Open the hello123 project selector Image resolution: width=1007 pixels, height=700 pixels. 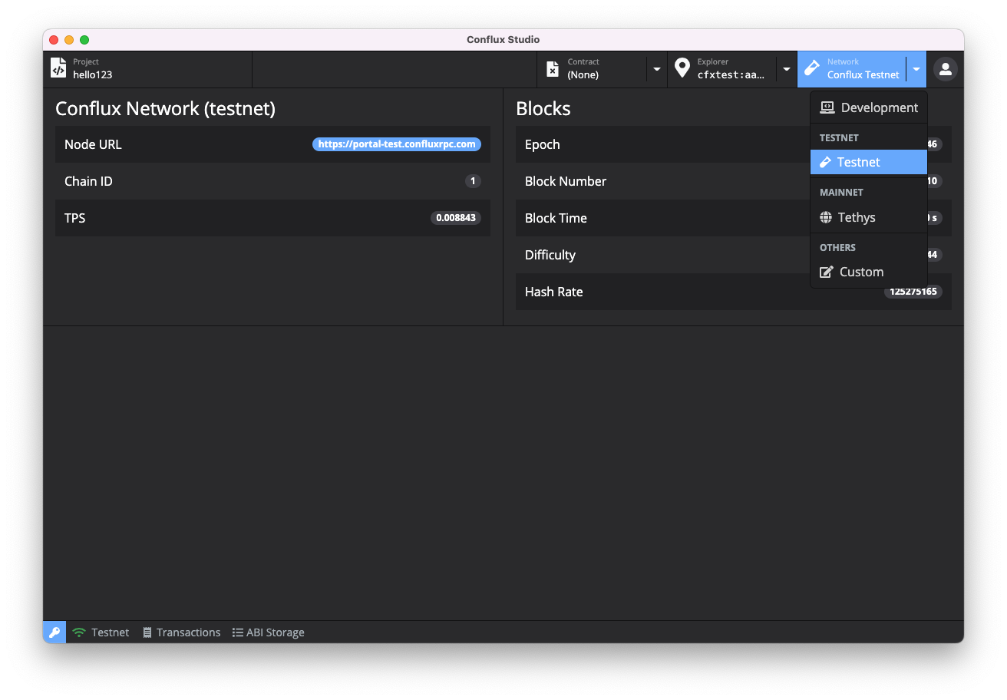click(147, 69)
